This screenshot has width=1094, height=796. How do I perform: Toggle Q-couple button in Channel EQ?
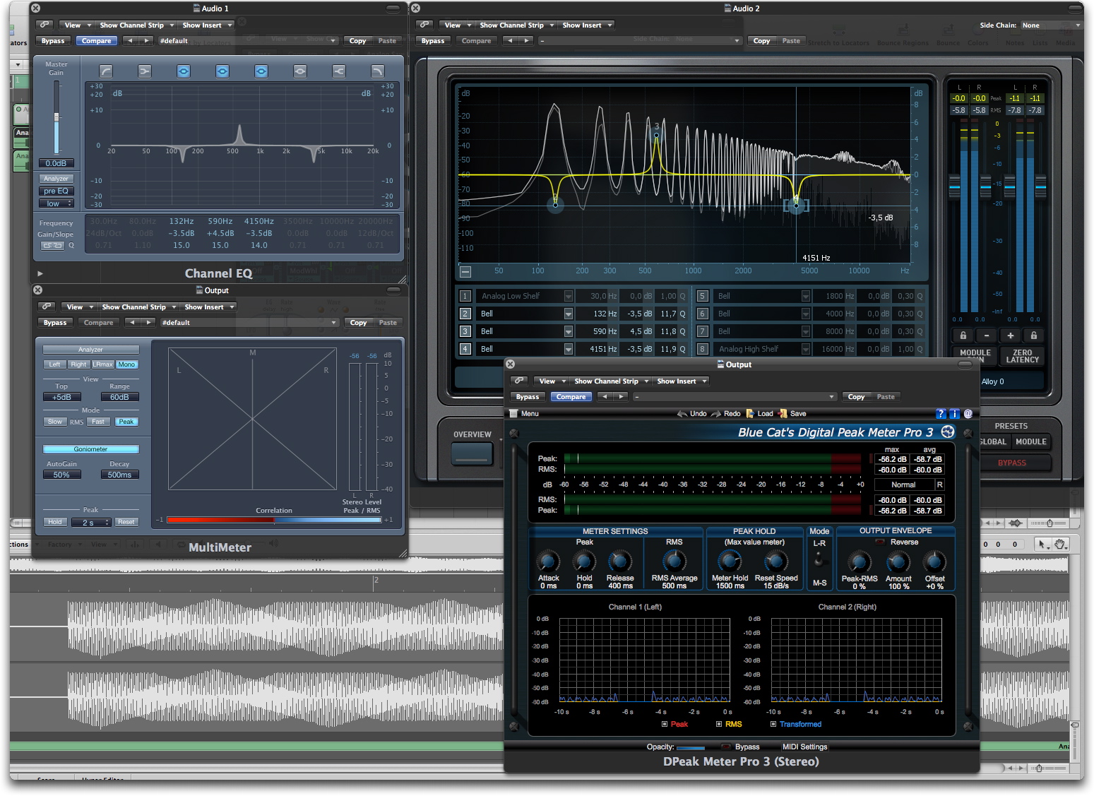point(52,246)
